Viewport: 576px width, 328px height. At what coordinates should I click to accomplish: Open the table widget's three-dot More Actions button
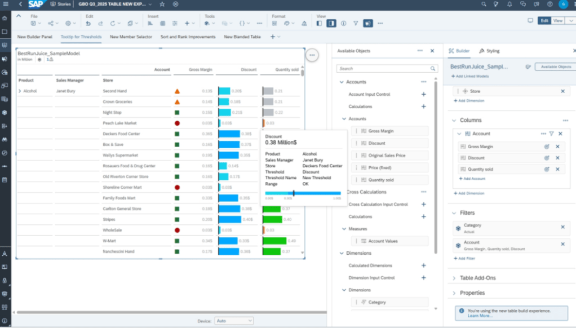click(312, 55)
